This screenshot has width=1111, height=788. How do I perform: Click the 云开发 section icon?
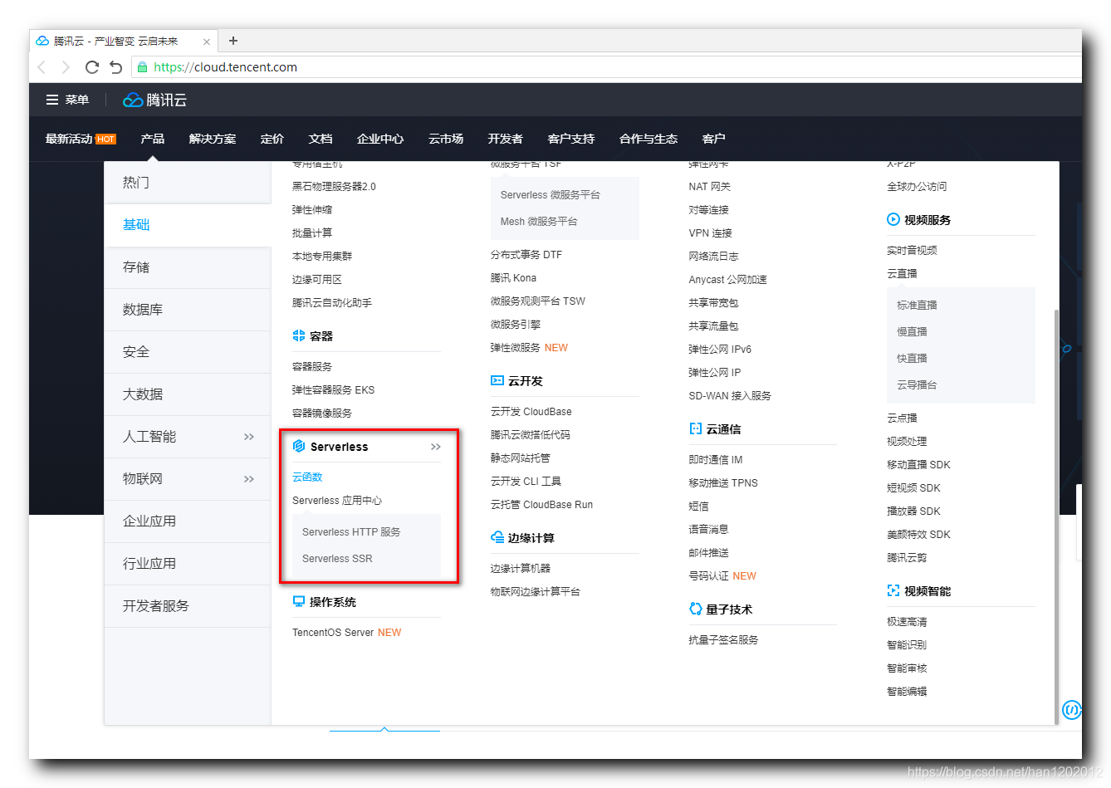pyautogui.click(x=497, y=380)
